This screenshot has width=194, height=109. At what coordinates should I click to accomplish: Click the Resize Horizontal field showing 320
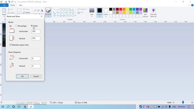36,31
